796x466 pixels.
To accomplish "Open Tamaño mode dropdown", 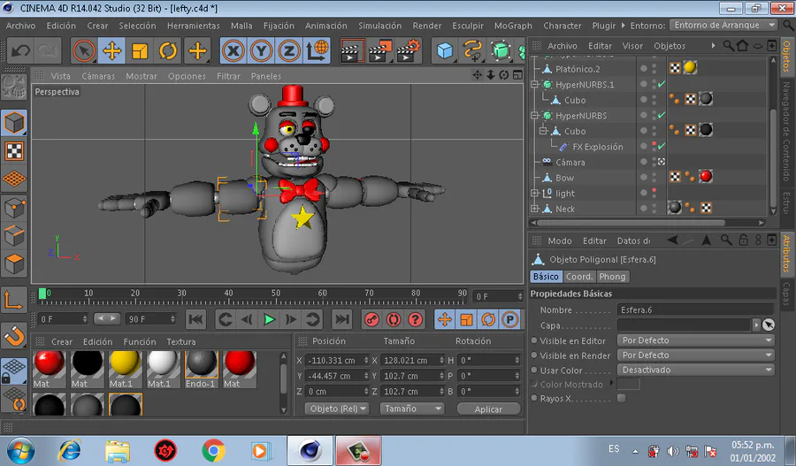I will click(412, 409).
